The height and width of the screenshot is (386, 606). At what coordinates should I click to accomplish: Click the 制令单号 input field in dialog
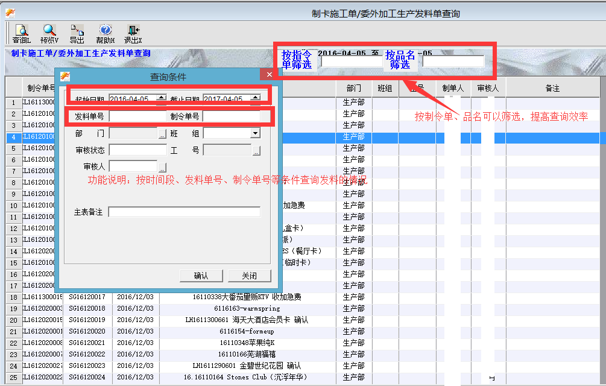(232, 116)
